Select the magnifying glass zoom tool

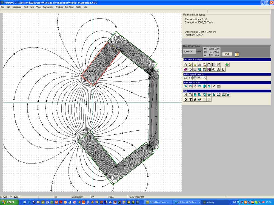pos(204,65)
